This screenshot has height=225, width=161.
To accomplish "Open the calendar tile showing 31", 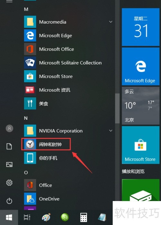I will (x=141, y=27).
